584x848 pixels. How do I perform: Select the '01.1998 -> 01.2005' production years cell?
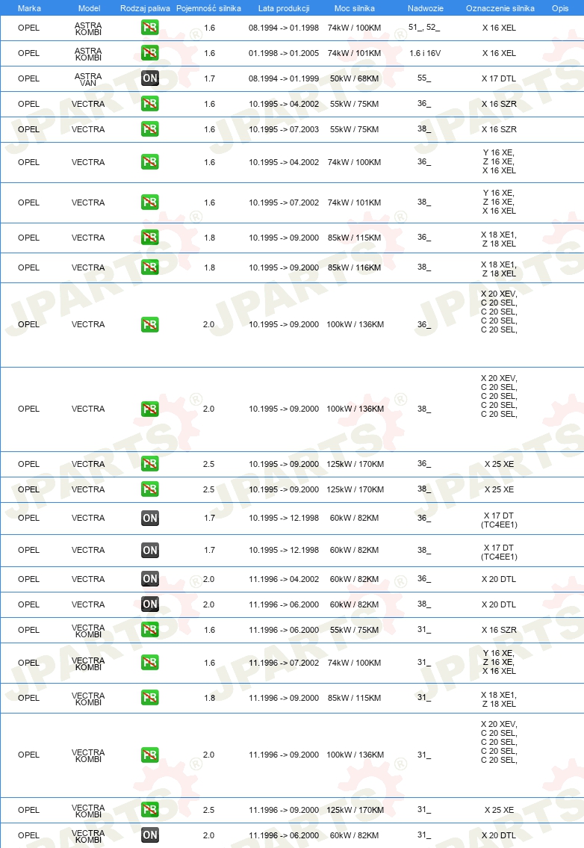click(x=284, y=53)
